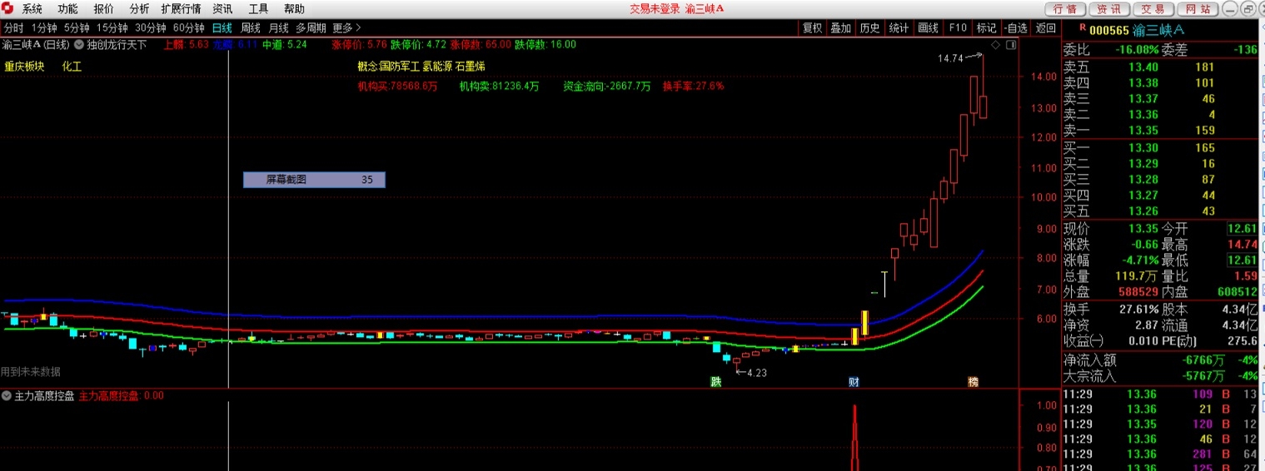1265x471 pixels.
Task: Open the 历史 toolbar item
Action: coord(869,27)
